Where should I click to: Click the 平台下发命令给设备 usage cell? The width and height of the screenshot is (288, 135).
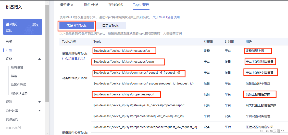click(x=259, y=73)
